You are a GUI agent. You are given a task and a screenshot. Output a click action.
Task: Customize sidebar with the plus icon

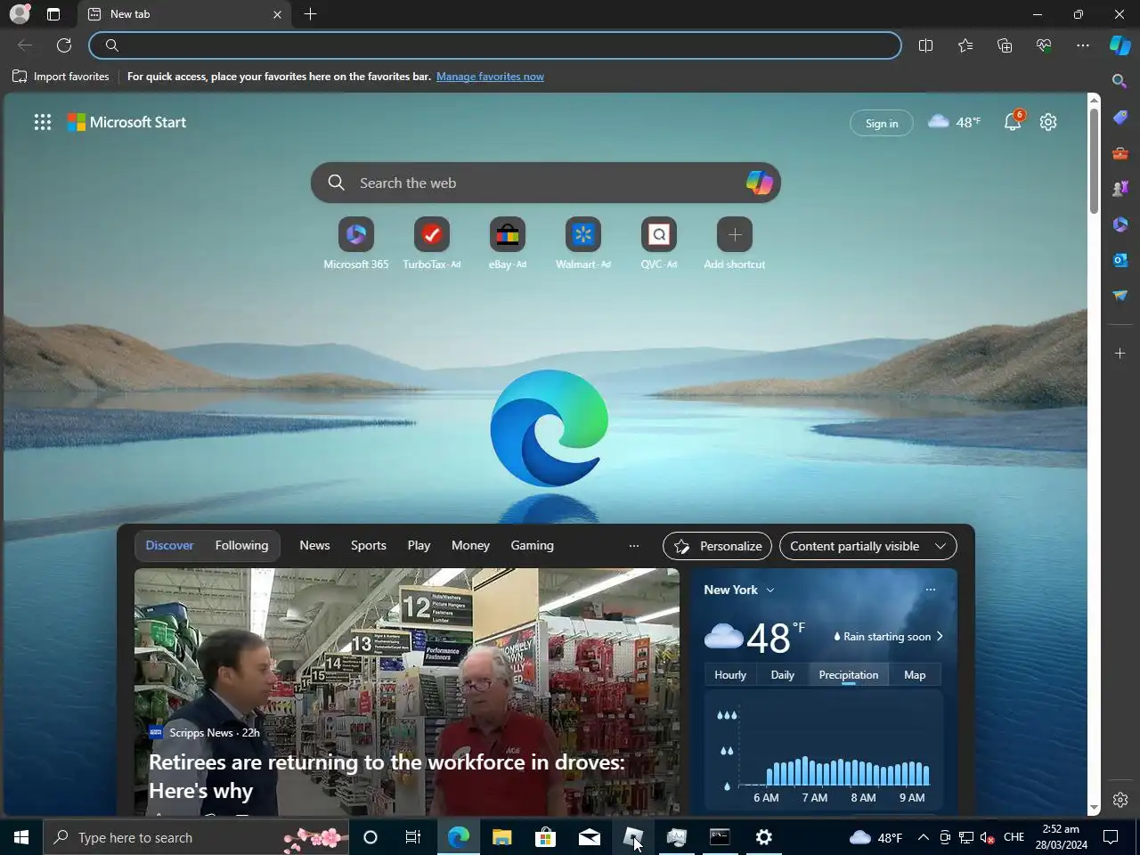(x=1120, y=354)
